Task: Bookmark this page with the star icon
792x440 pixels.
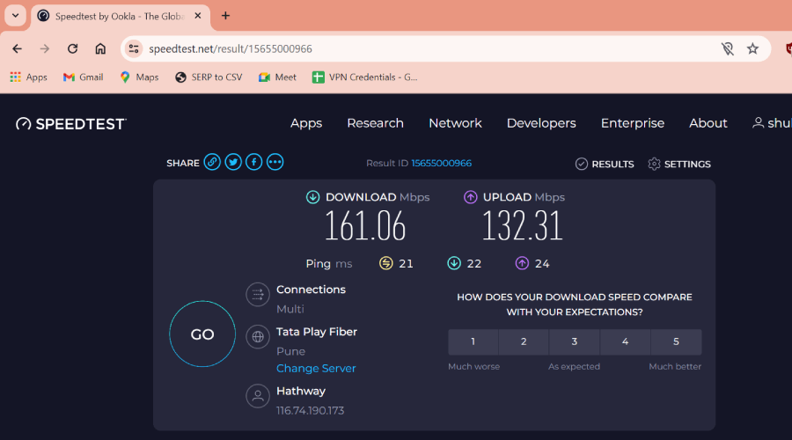Action: pos(752,49)
